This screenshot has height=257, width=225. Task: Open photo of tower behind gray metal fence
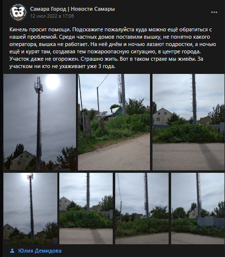[198, 209]
